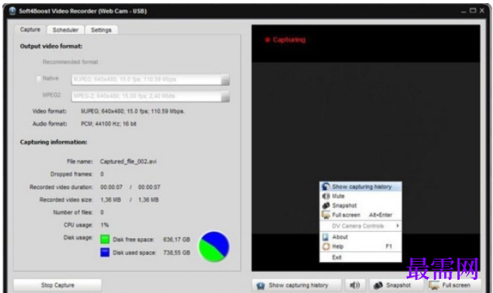This screenshot has height=293, width=493.
Task: Click the history icon in the context menu
Action: click(x=326, y=187)
